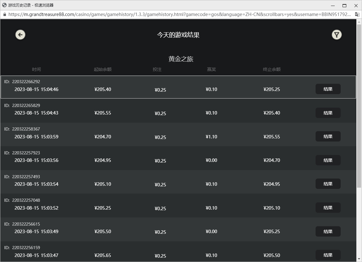Screen dimensions: 362x262
Task: Click starting balance ¥205.10
Action: 103,184
